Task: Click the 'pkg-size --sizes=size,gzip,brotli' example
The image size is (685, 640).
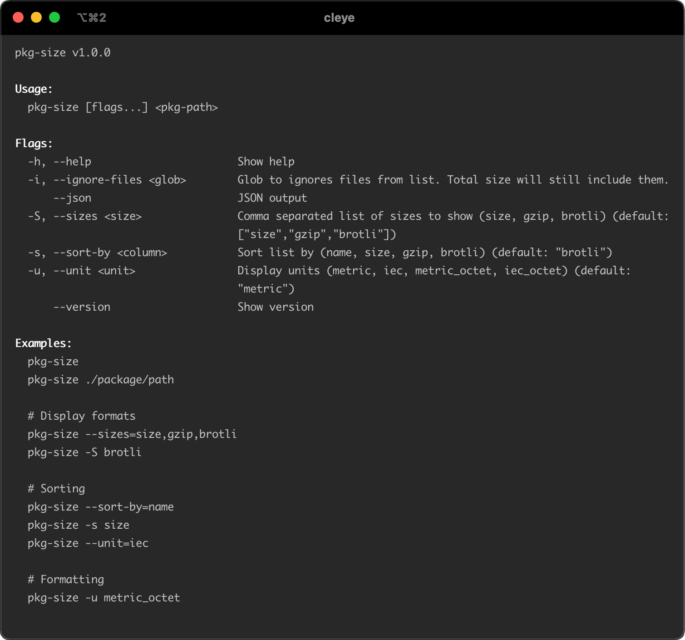Action: click(132, 434)
